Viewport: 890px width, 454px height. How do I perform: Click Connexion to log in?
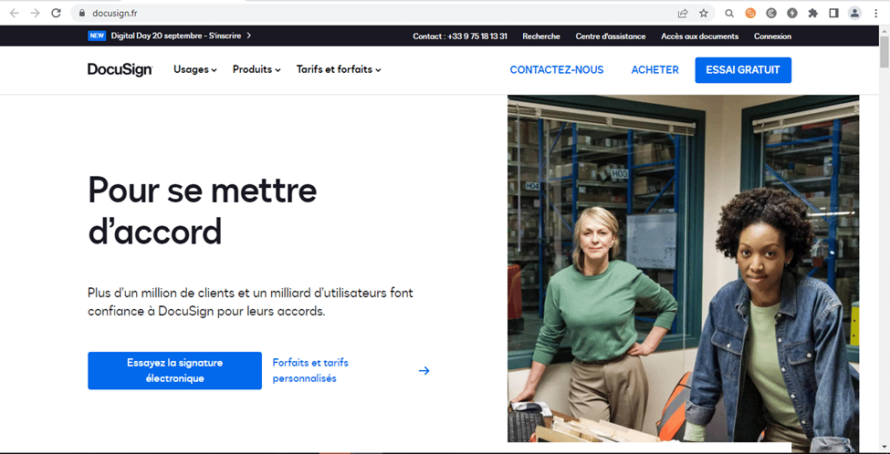(772, 36)
